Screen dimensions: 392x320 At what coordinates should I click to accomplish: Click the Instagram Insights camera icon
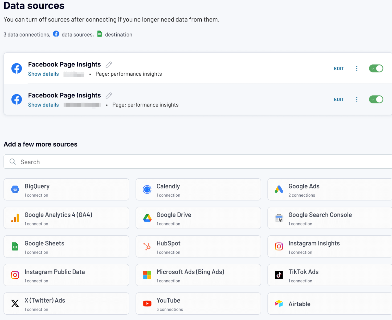point(279,246)
